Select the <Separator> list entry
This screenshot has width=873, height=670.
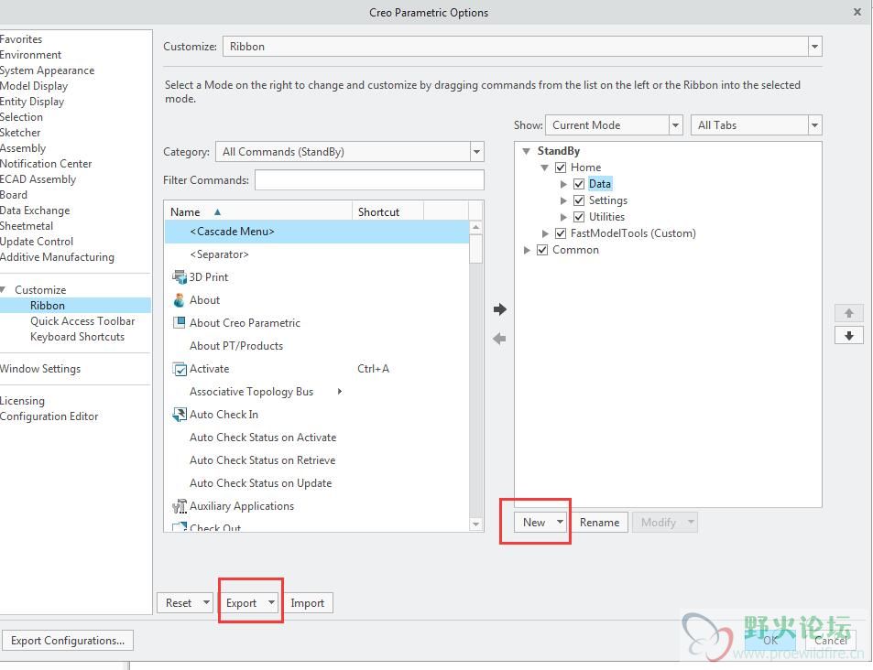point(317,254)
